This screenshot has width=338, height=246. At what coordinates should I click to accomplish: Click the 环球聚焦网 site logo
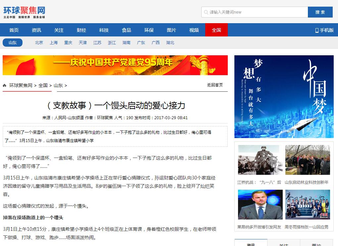tap(24, 12)
